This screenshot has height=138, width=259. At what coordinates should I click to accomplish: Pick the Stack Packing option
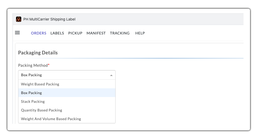(67, 101)
